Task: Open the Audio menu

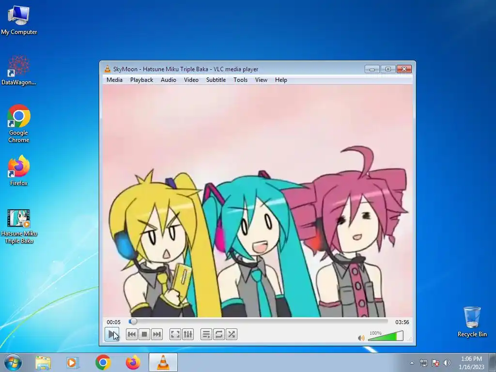Action: tap(168, 80)
